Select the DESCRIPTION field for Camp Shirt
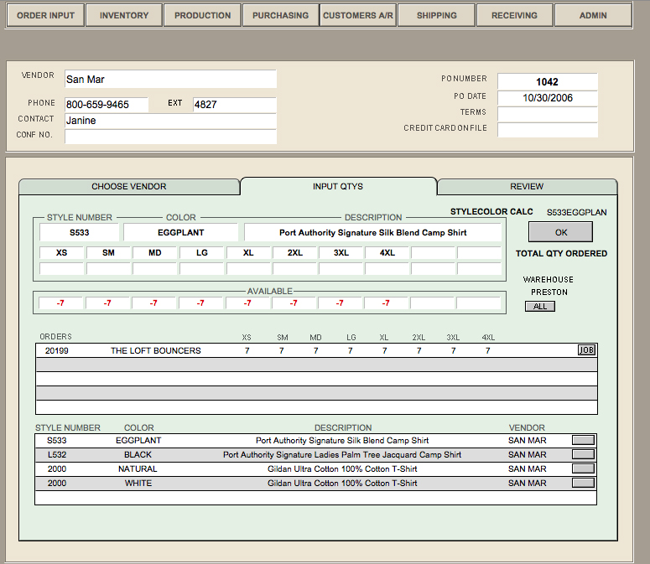Image resolution: width=650 pixels, height=564 pixels. (372, 232)
